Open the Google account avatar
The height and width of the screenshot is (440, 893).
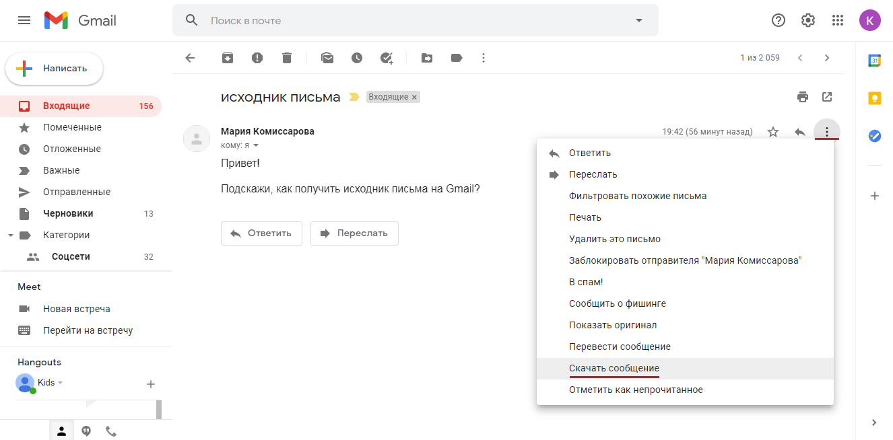click(x=870, y=20)
